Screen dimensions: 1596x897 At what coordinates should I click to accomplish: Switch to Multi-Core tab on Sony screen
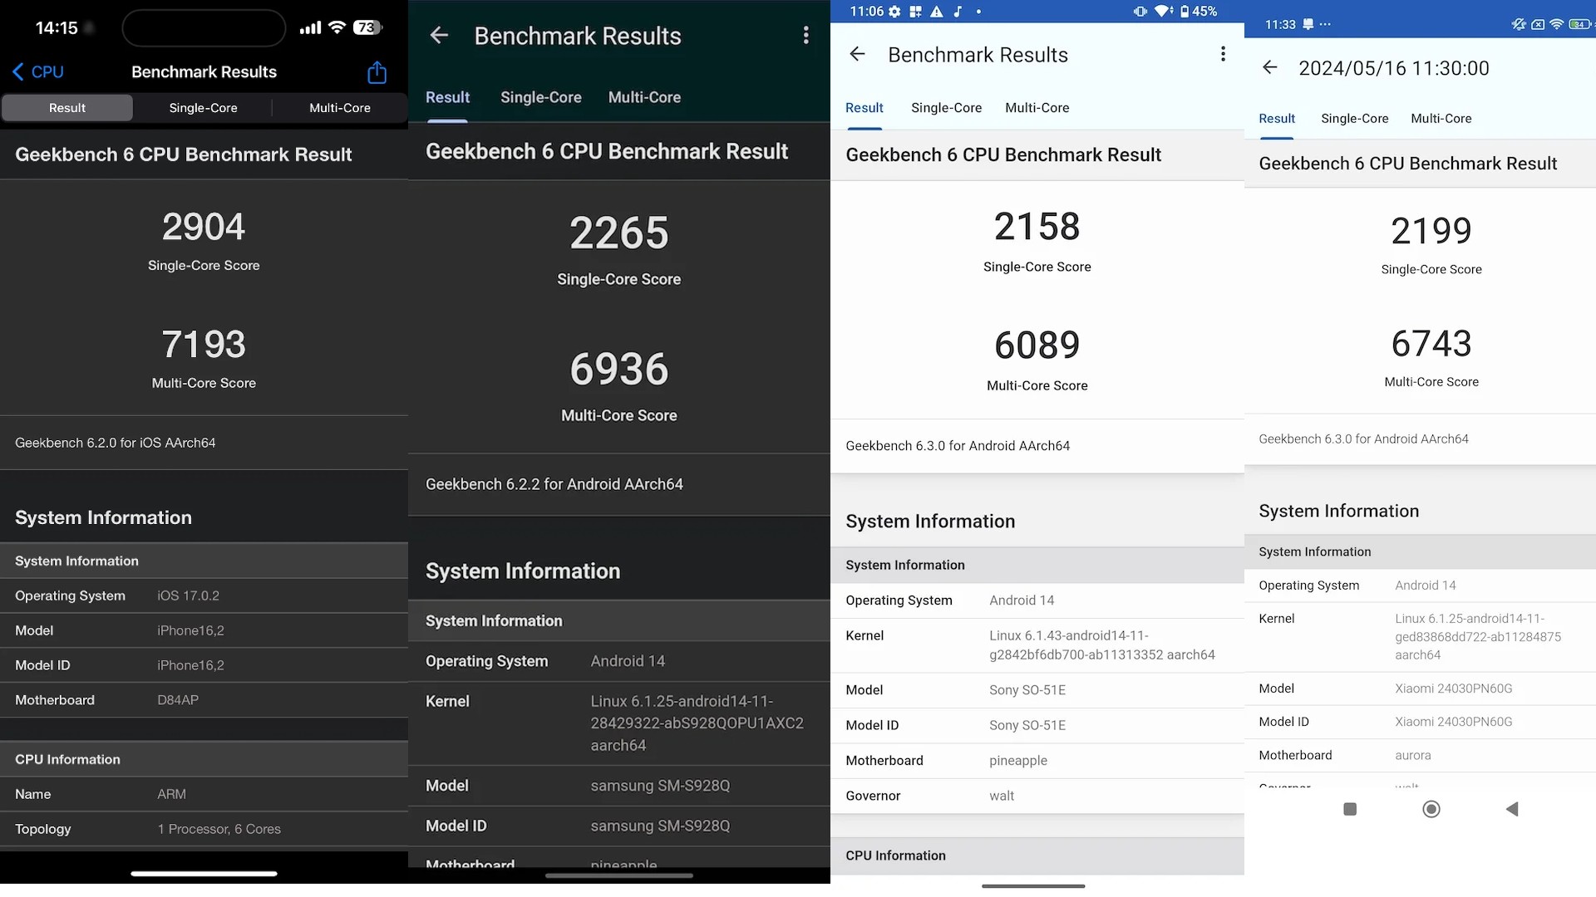(x=1037, y=108)
